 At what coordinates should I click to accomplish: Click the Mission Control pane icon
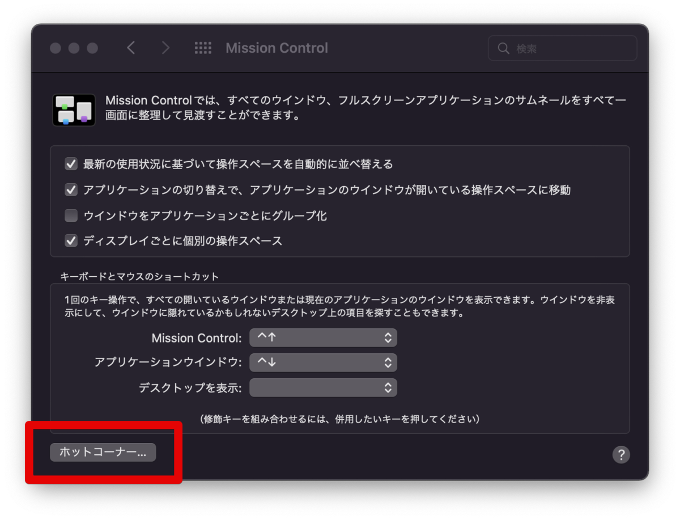74,109
